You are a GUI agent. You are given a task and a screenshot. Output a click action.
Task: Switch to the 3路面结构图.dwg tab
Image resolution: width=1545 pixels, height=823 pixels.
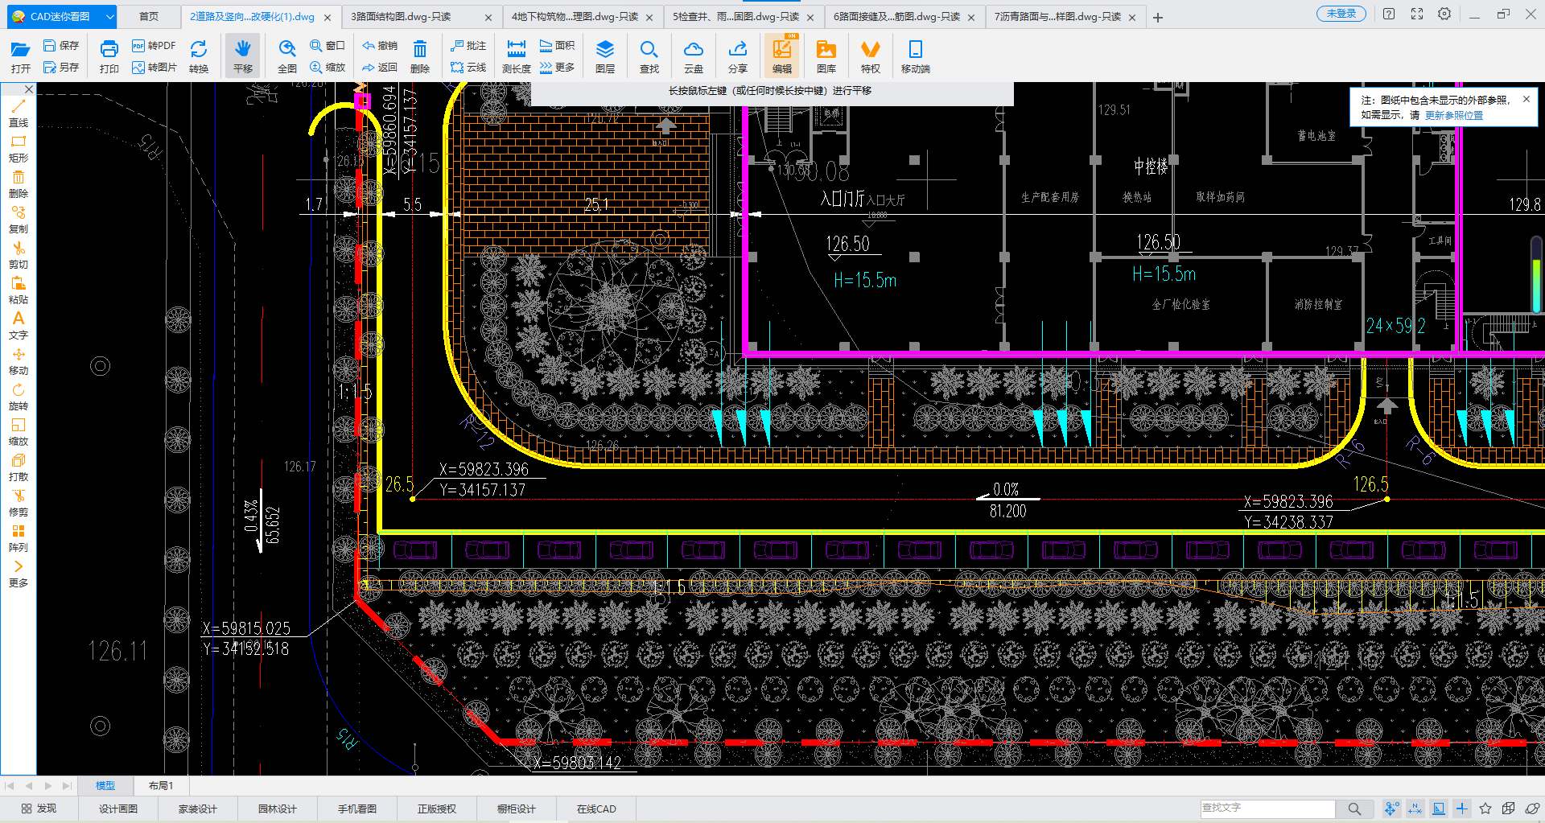pyautogui.click(x=402, y=17)
